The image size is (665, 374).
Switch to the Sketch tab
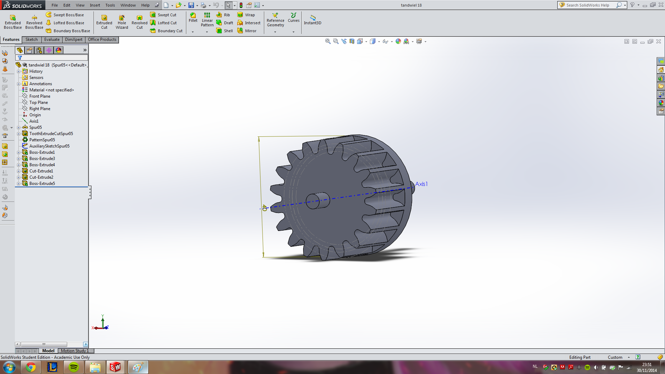pyautogui.click(x=32, y=39)
